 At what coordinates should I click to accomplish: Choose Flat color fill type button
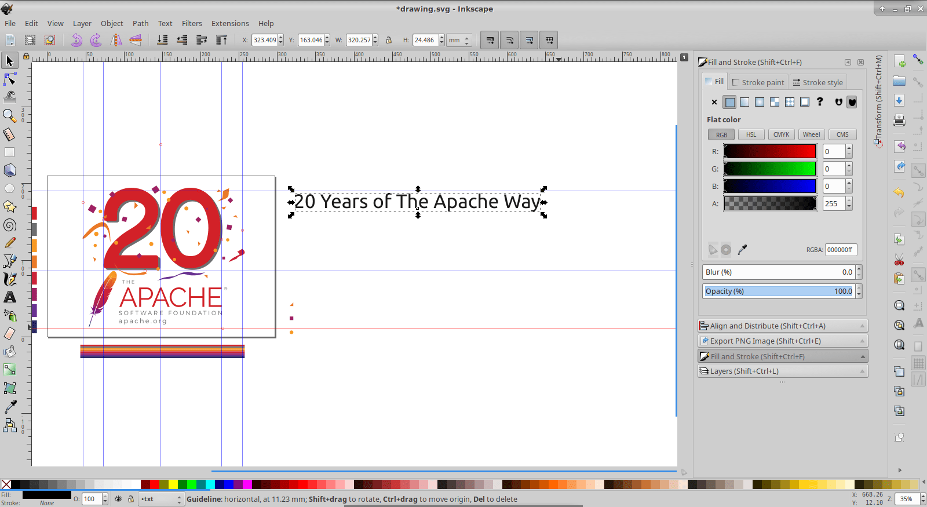pos(729,103)
